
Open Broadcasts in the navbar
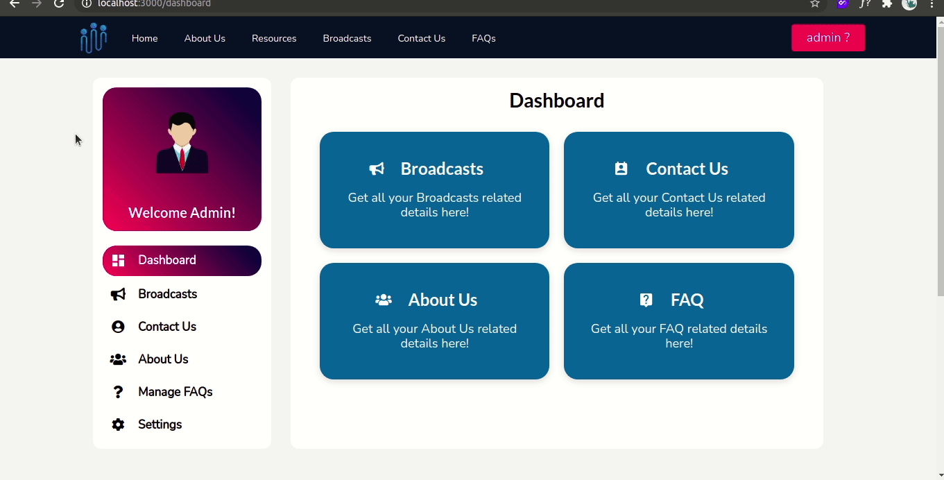[x=347, y=38]
